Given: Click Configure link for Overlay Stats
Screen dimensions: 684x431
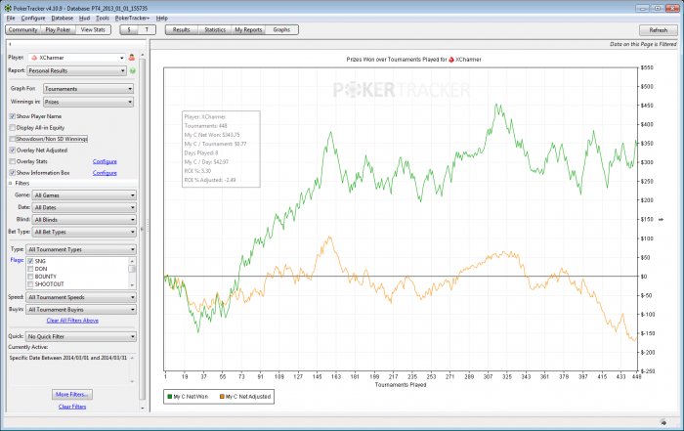Looking at the screenshot, I should [105, 162].
